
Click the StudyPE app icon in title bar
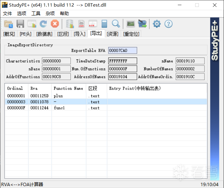(x=4, y=5)
